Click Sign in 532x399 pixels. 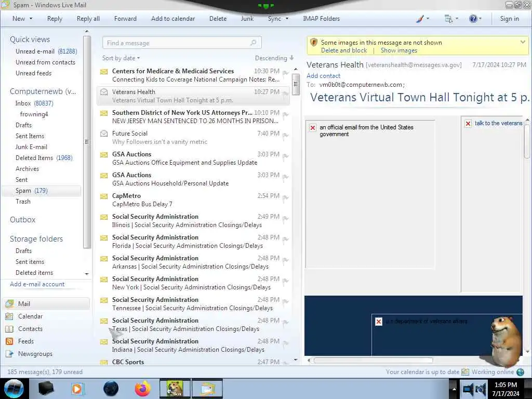pos(509,19)
